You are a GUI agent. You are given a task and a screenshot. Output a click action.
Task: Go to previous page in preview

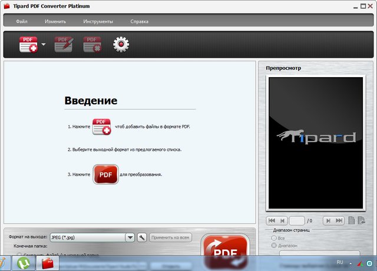pyautogui.click(x=283, y=220)
